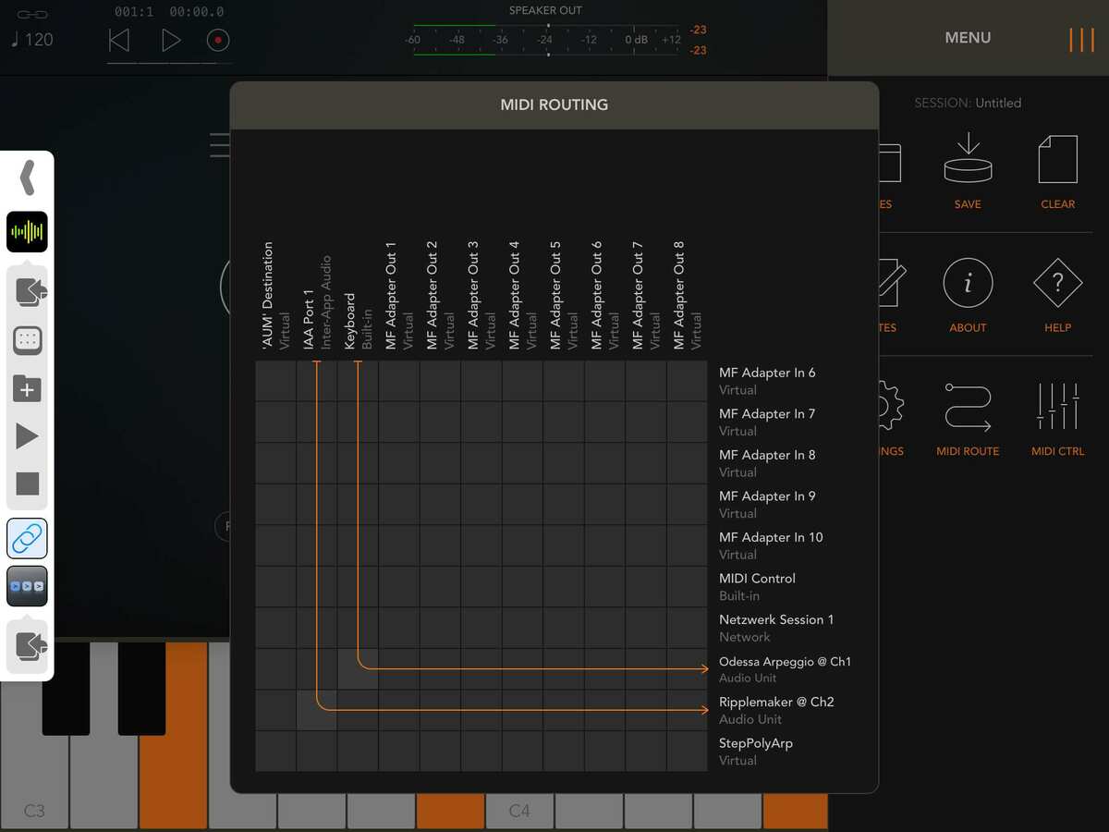
Task: Open the ABOUT info icon
Action: pos(968,294)
